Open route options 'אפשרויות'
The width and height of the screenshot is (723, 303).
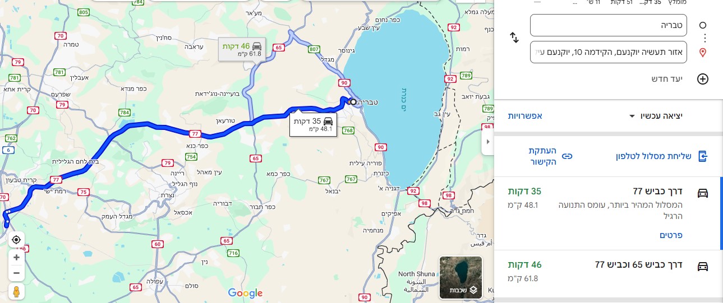[x=525, y=116]
